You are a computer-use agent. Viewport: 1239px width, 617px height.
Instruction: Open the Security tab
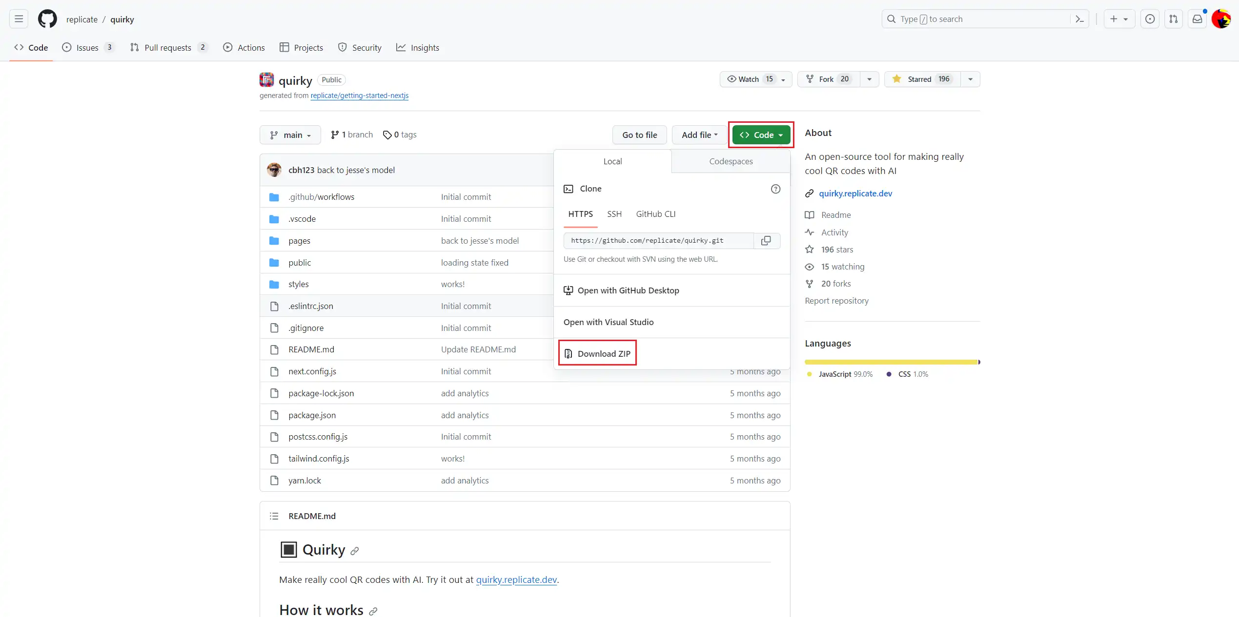360,47
